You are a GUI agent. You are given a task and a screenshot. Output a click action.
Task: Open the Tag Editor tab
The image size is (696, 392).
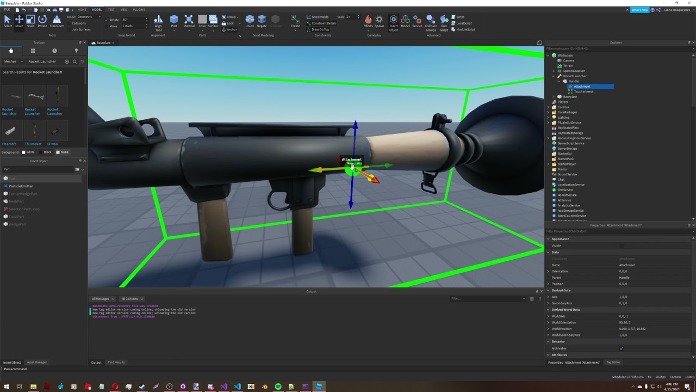click(x=613, y=362)
